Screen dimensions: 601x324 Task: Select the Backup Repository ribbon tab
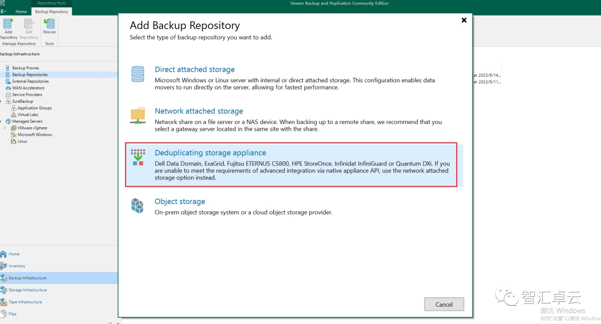pyautogui.click(x=51, y=11)
